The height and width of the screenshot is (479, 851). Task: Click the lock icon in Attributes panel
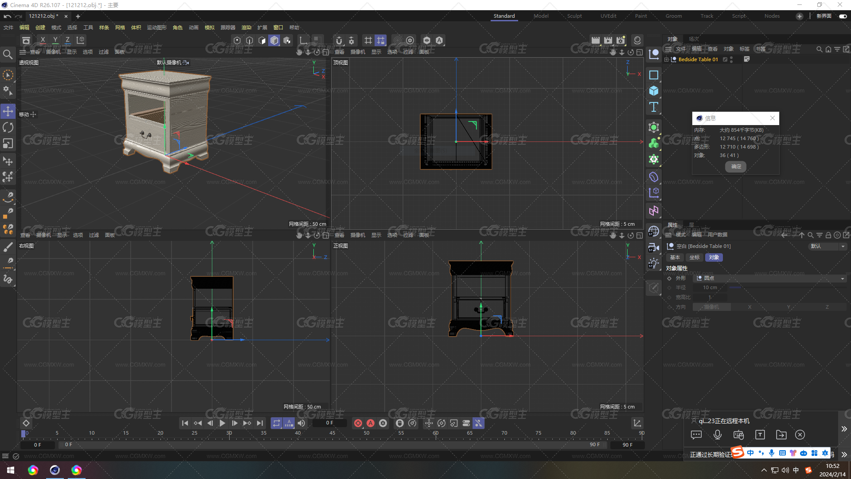pos(828,235)
